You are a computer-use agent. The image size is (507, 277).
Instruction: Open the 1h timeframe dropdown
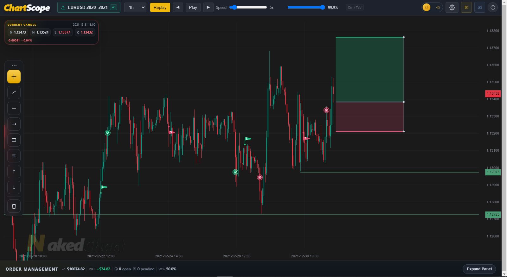[x=135, y=7]
